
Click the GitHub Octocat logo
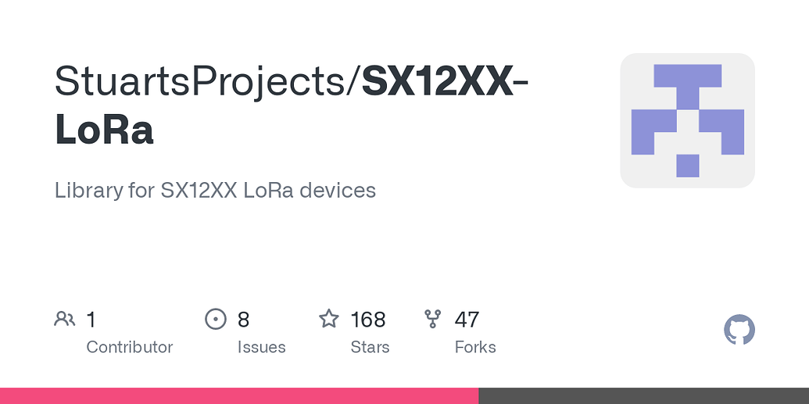[739, 331]
